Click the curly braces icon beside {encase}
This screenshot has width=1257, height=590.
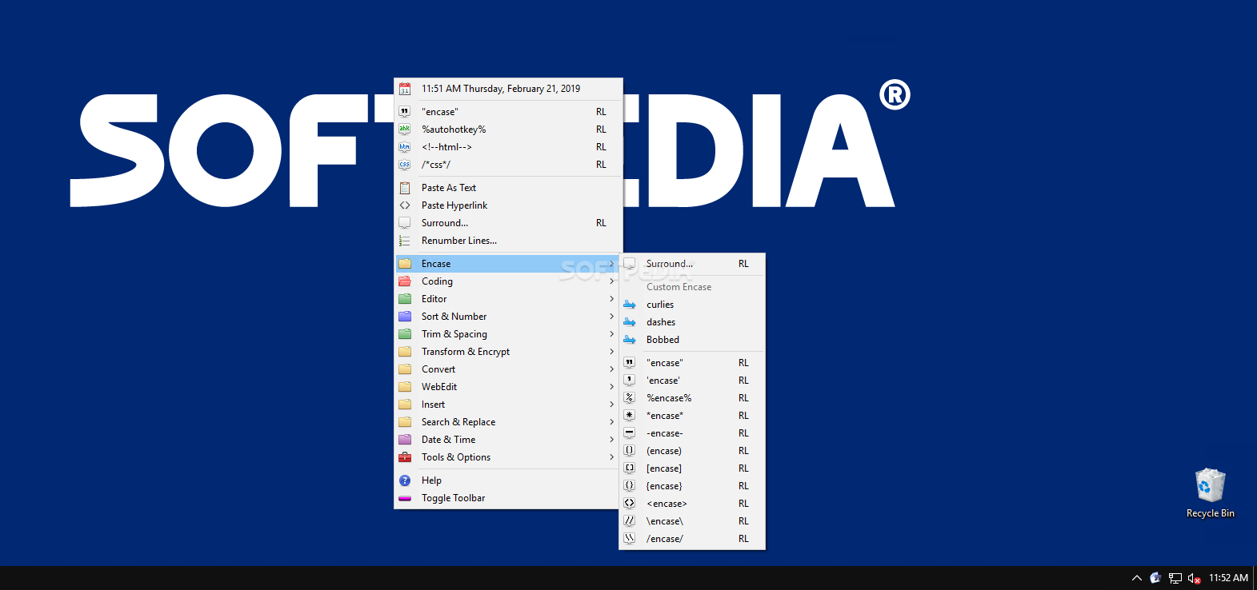tap(630, 486)
